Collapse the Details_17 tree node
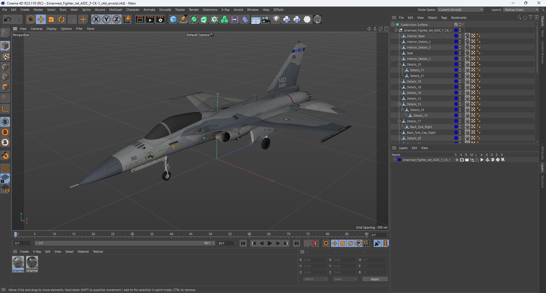The height and width of the screenshot is (293, 546). 399,121
